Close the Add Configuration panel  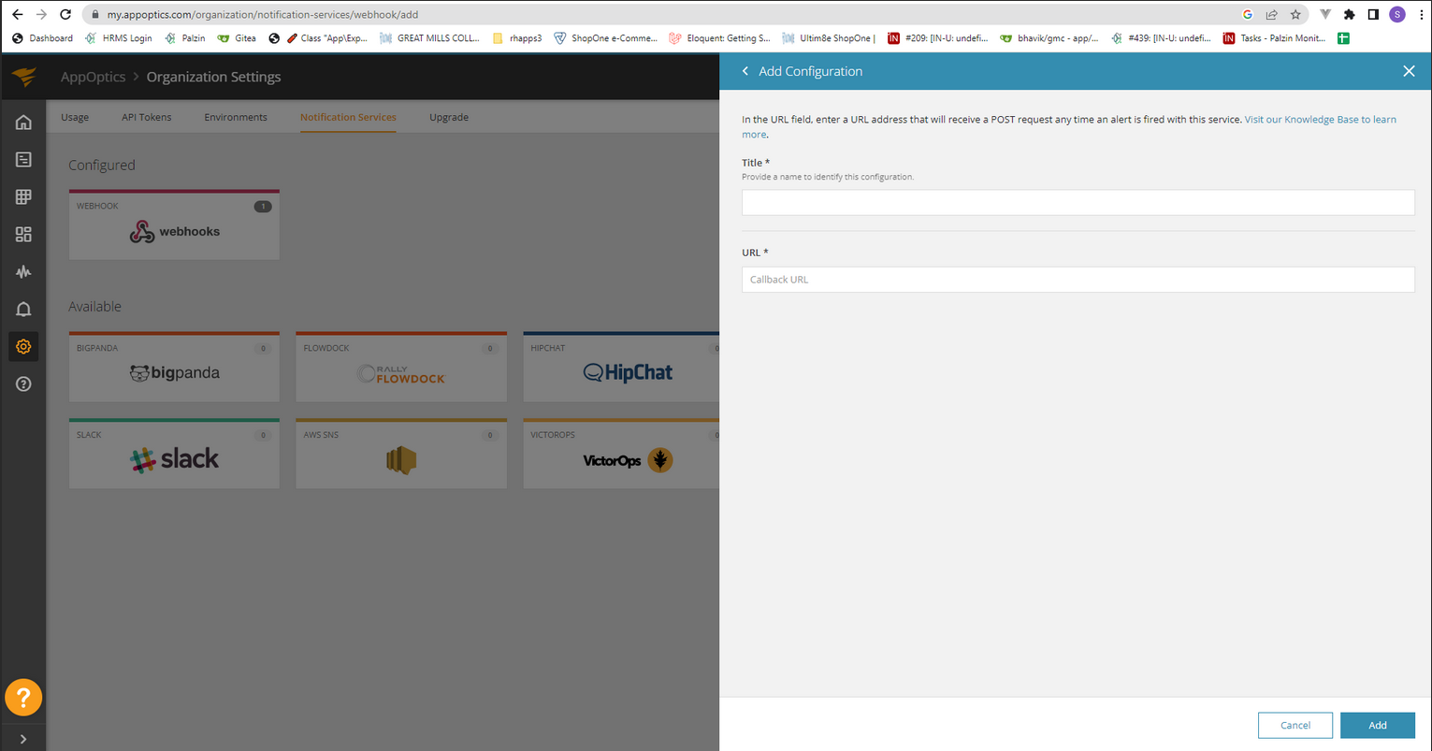click(x=1409, y=71)
